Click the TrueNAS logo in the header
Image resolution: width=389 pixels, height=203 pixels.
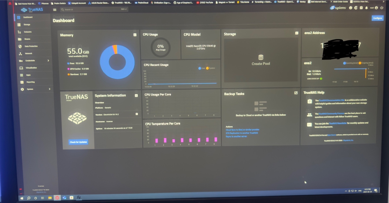click(32, 10)
